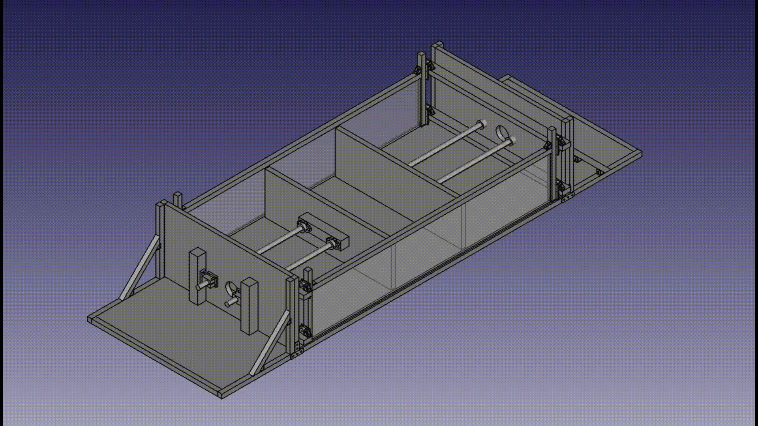Click the circular hole on rear panel
This screenshot has width=758, height=426.
coord(502,132)
